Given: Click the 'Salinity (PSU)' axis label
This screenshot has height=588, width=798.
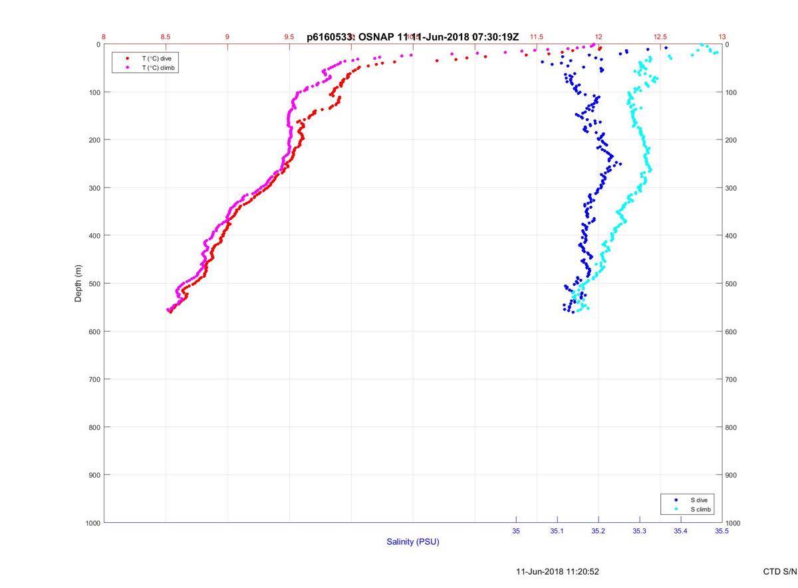Looking at the screenshot, I should tap(413, 542).
